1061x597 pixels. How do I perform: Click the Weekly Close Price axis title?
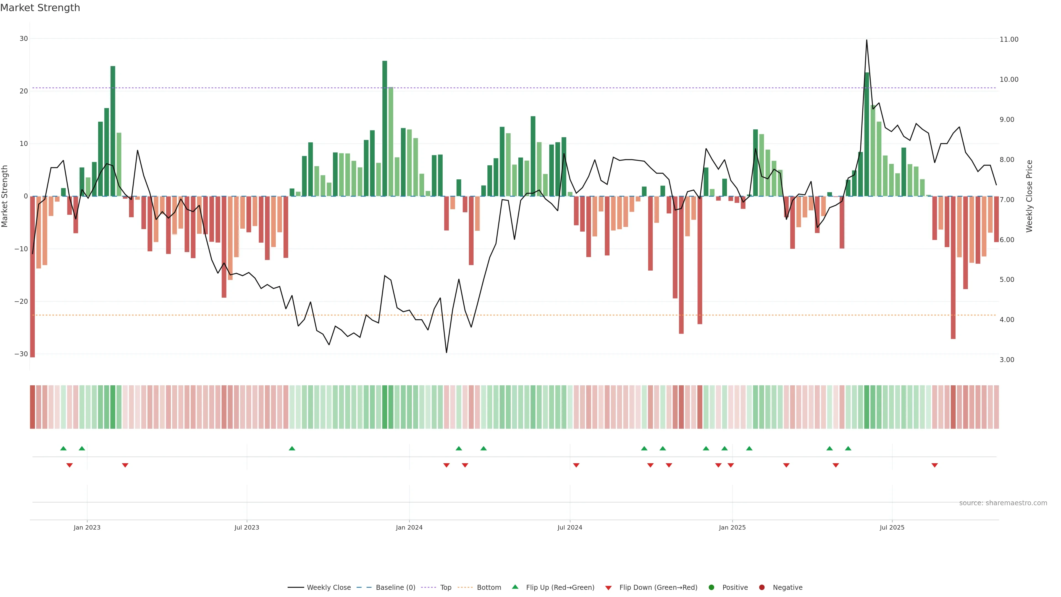tap(1029, 196)
